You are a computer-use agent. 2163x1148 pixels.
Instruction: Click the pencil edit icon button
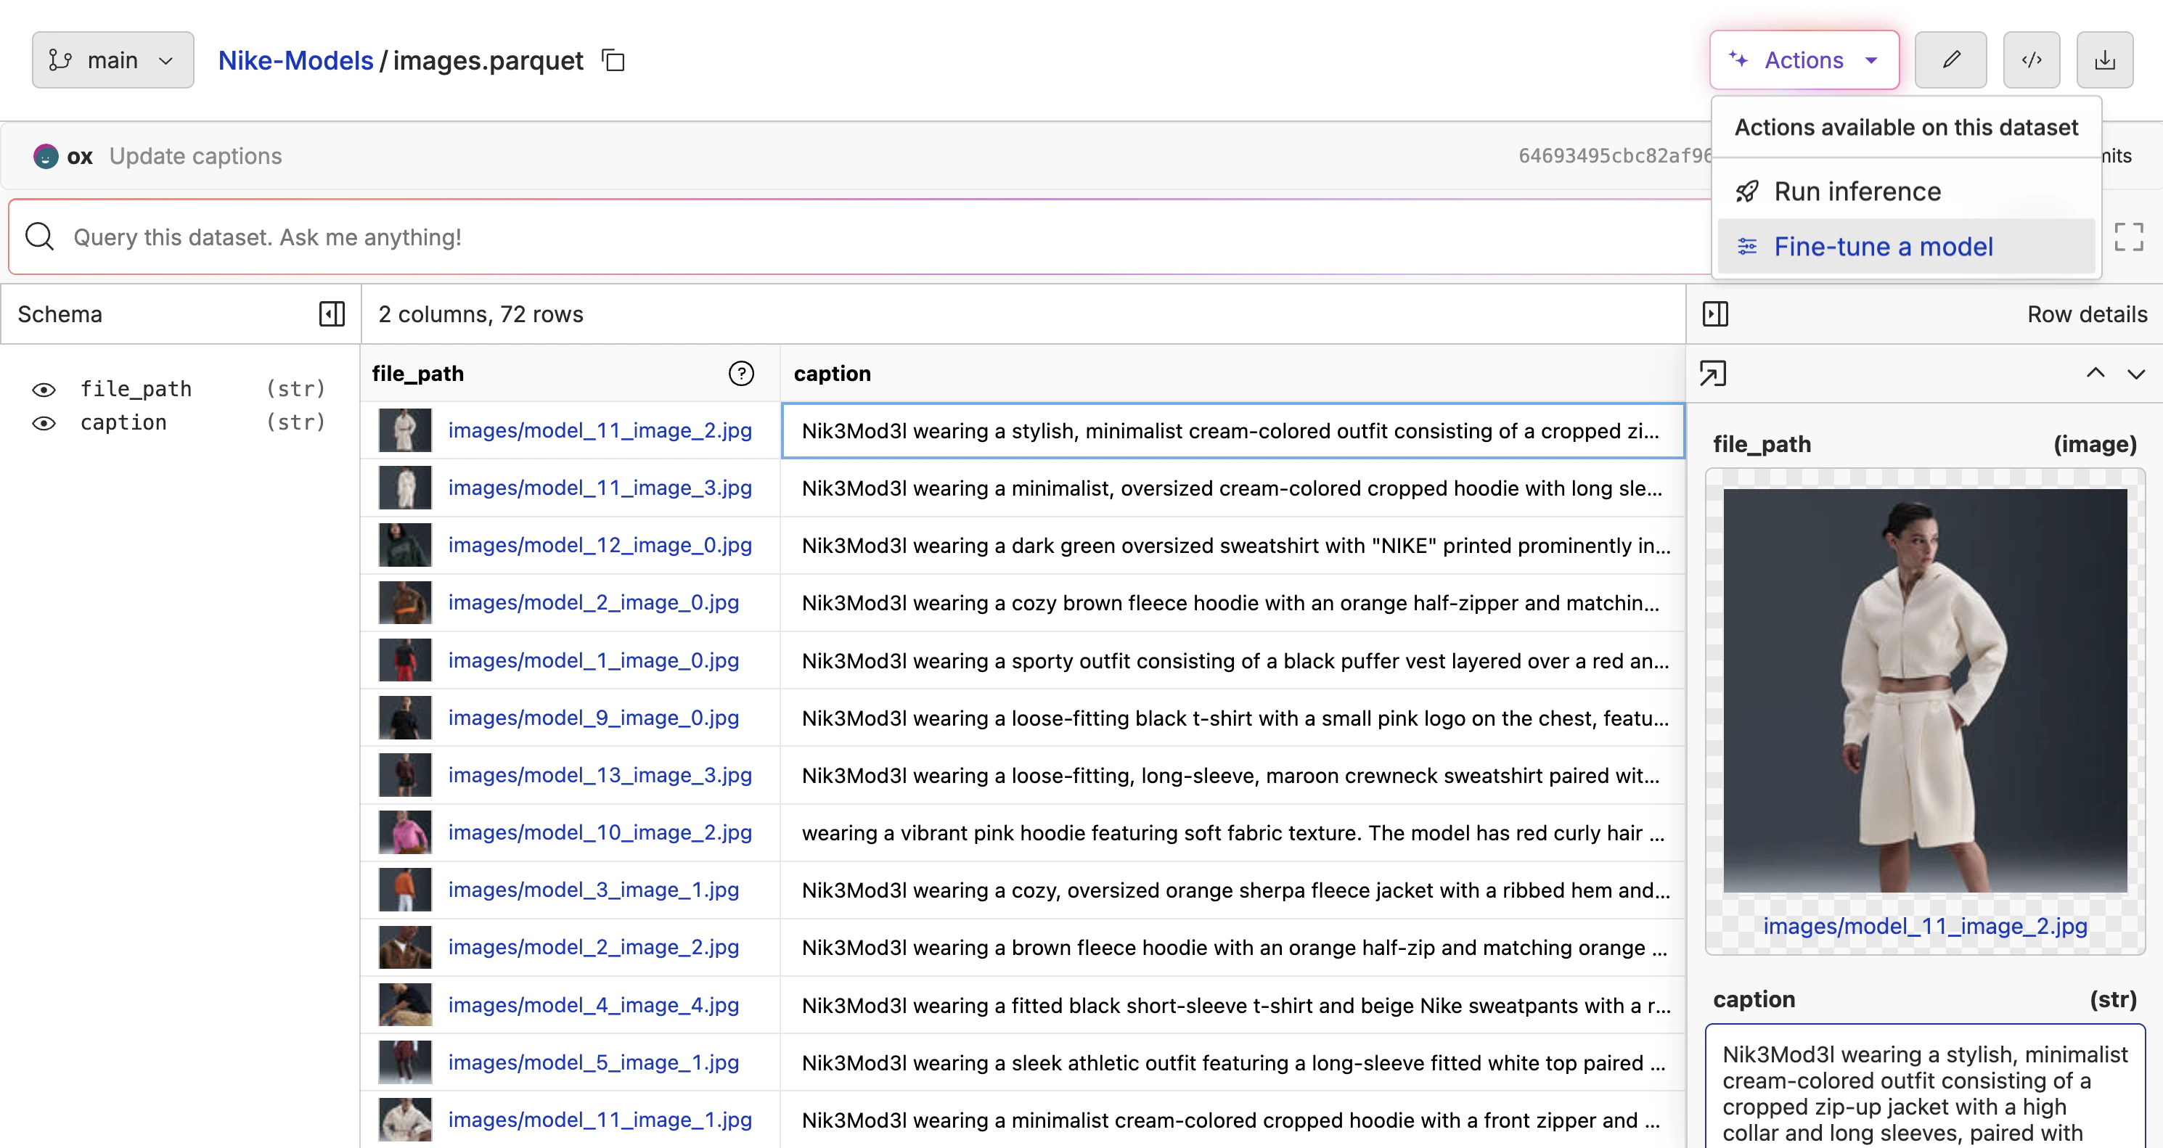(1950, 60)
